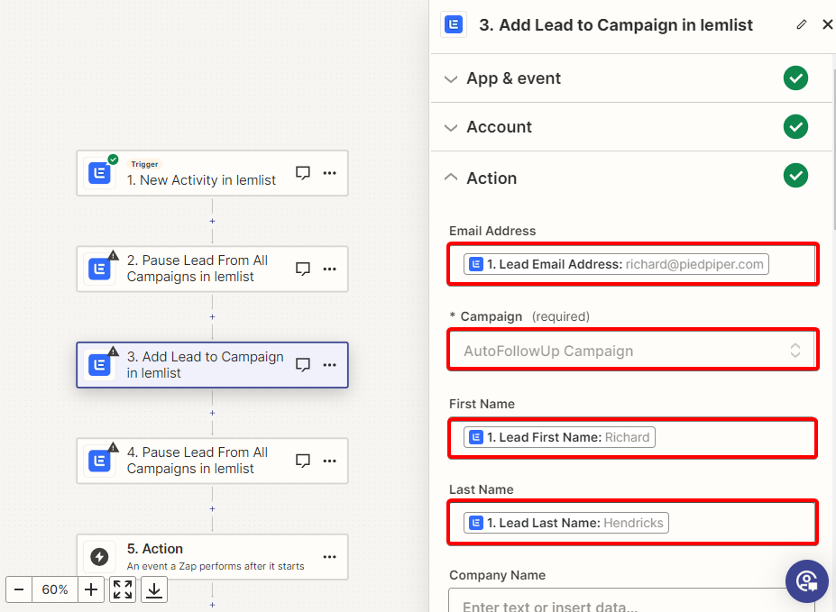Zoom out the canvas with minus button

click(19, 589)
